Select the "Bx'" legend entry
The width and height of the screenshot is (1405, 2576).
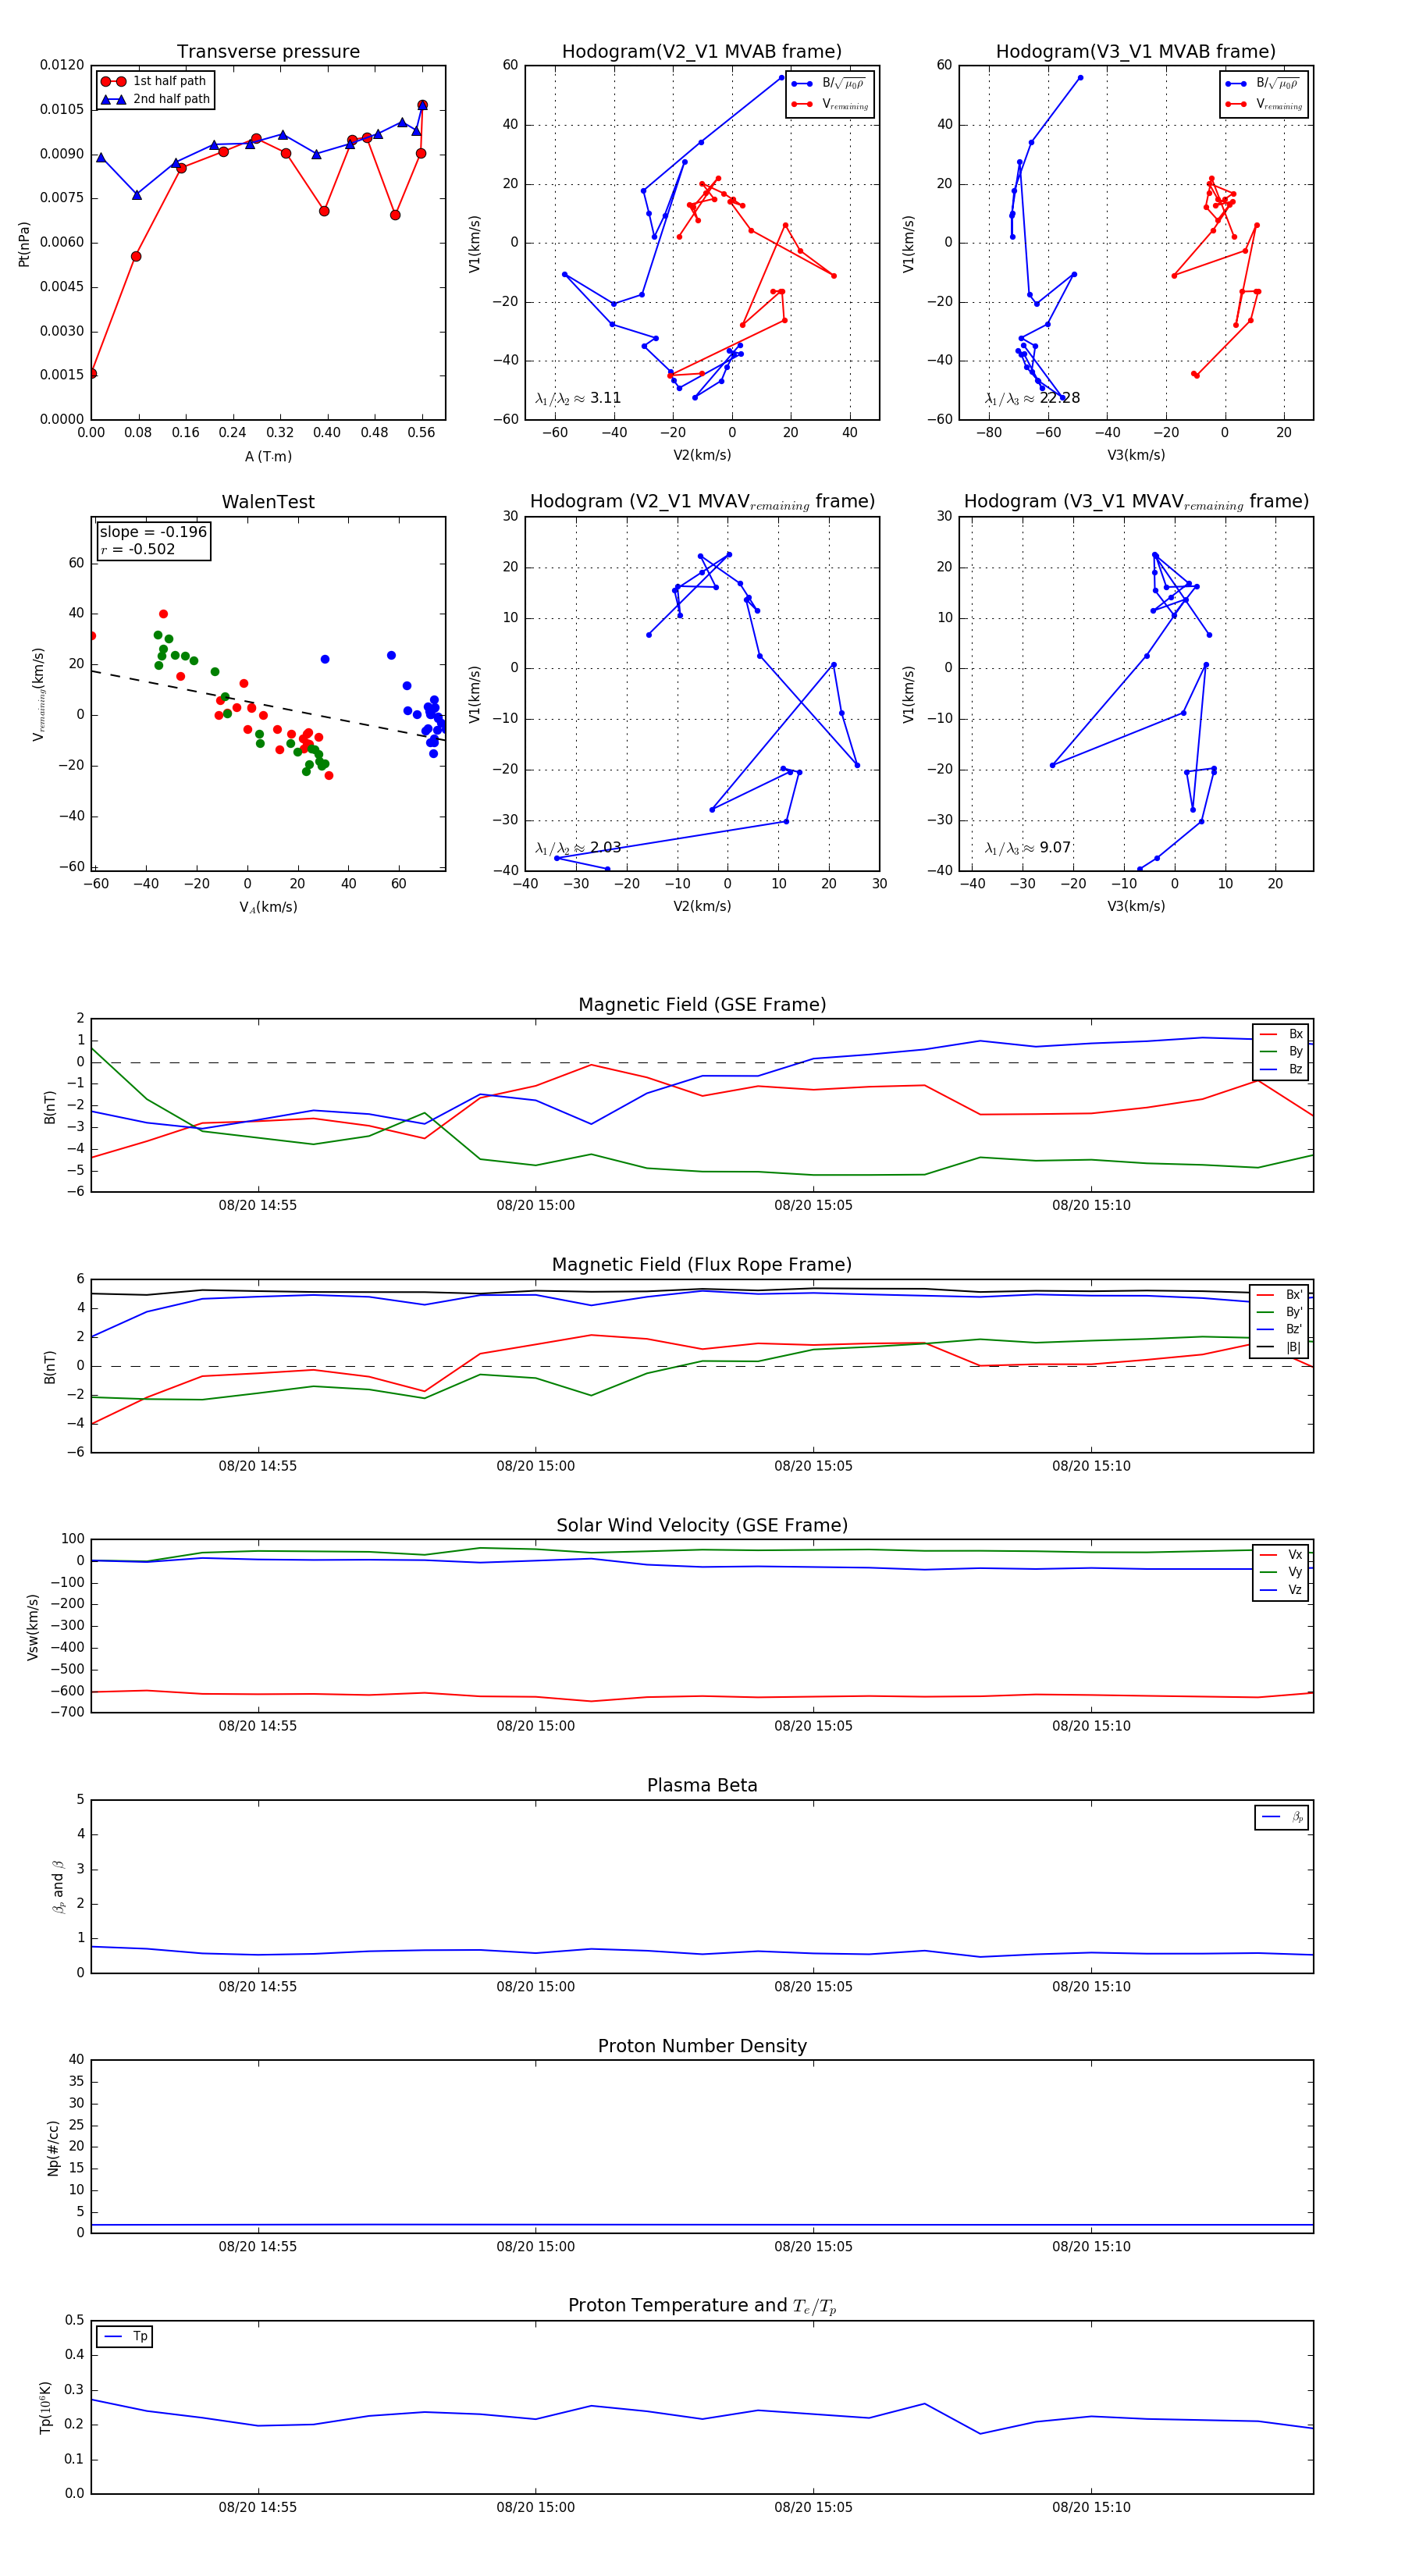tap(1279, 1295)
